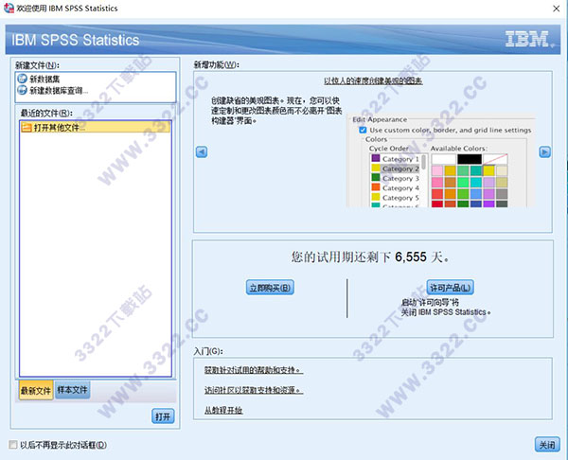Go to next feature with right arrow

(544, 151)
